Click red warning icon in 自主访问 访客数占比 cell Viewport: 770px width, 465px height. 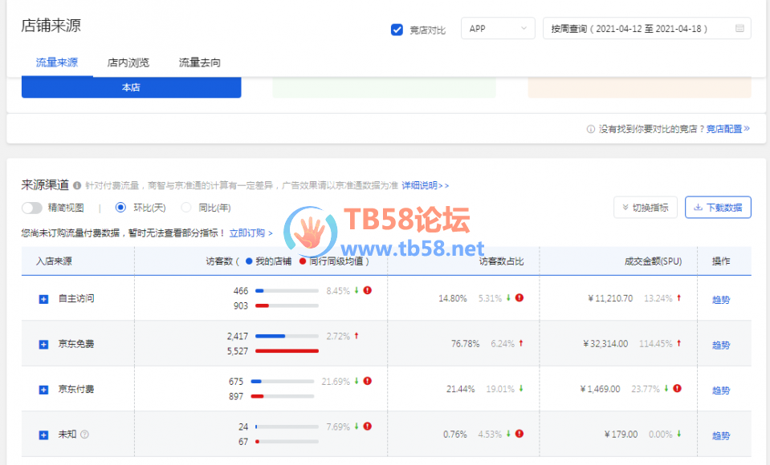click(519, 298)
